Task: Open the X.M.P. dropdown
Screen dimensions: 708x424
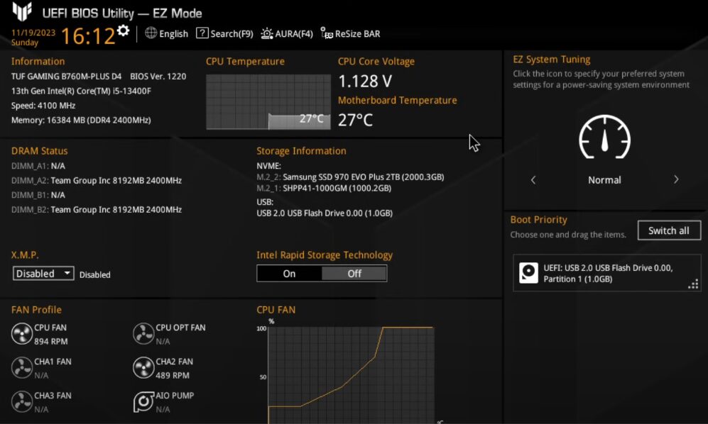Action: click(x=43, y=274)
